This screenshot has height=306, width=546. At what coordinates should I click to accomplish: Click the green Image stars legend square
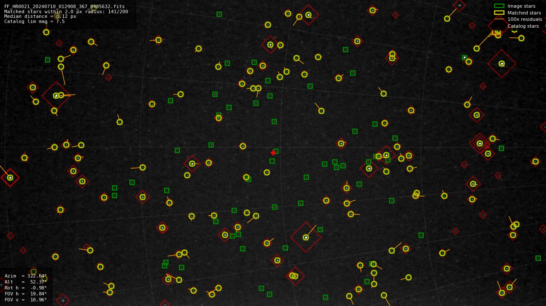coord(499,6)
